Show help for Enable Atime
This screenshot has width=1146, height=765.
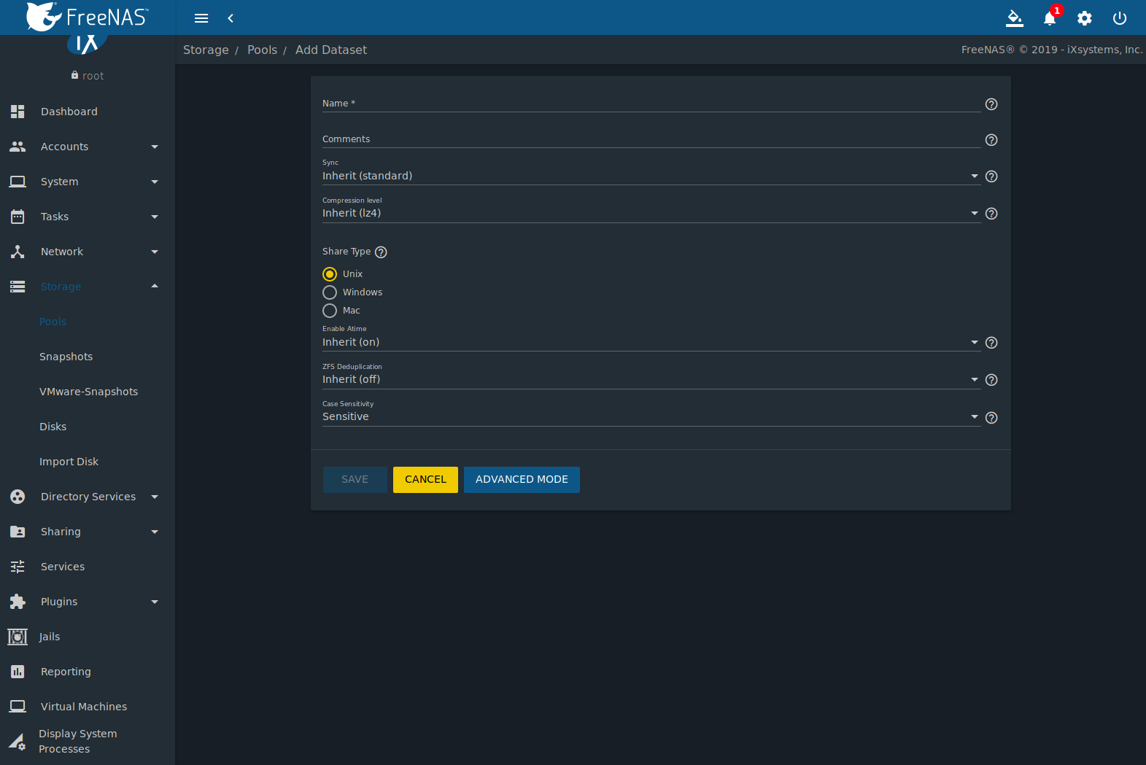991,343
